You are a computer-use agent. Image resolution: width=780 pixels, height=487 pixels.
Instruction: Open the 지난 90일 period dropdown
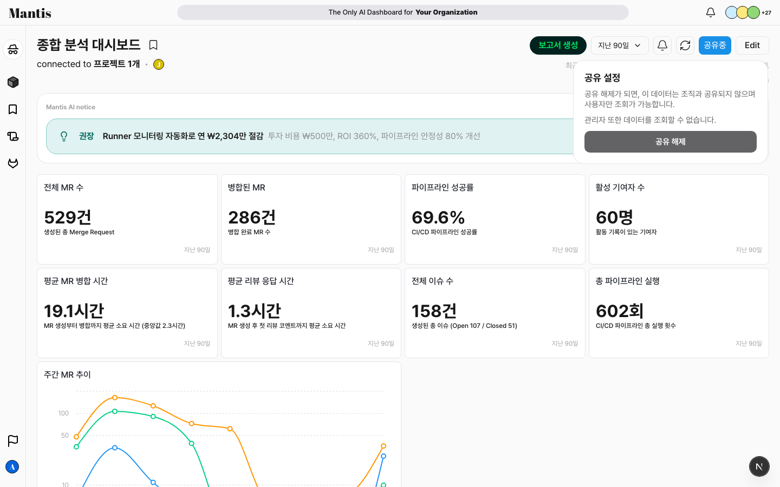pyautogui.click(x=620, y=45)
